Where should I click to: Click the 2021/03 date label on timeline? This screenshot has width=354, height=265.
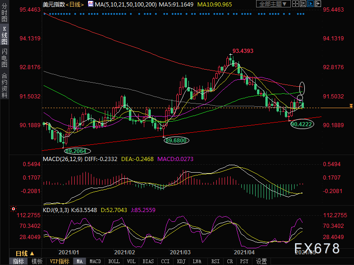[180, 252]
